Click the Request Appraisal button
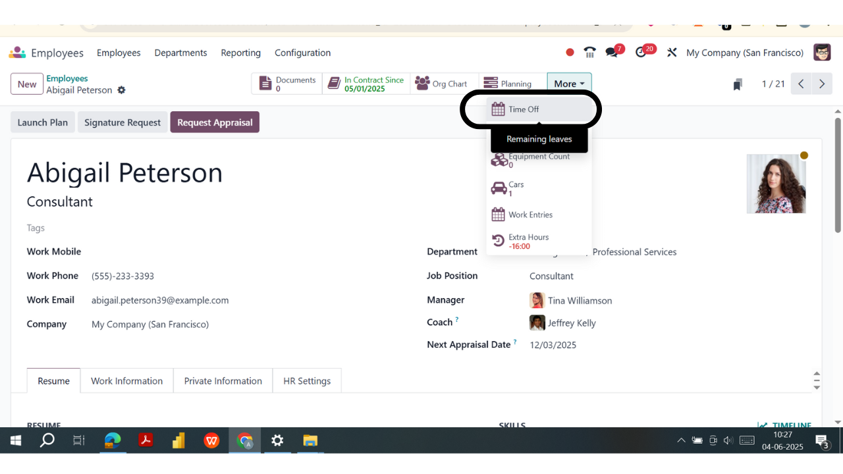843x474 pixels. 215,122
